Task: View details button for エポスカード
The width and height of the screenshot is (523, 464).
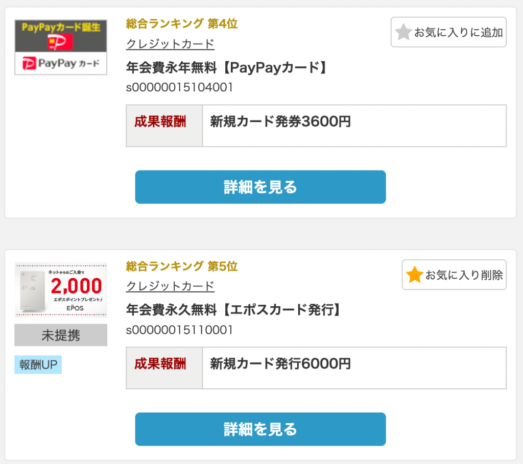Action: click(x=260, y=429)
